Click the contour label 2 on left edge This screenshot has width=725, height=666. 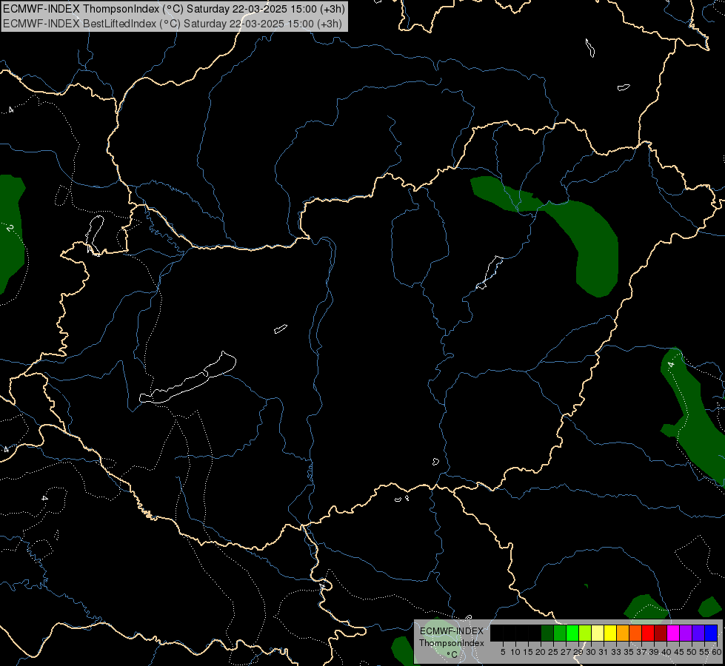(x=10, y=228)
